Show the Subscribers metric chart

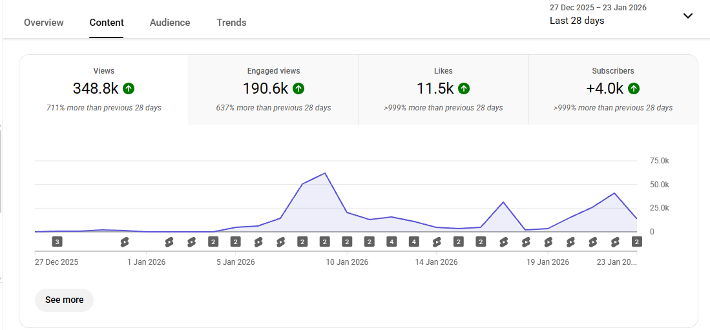click(x=612, y=89)
